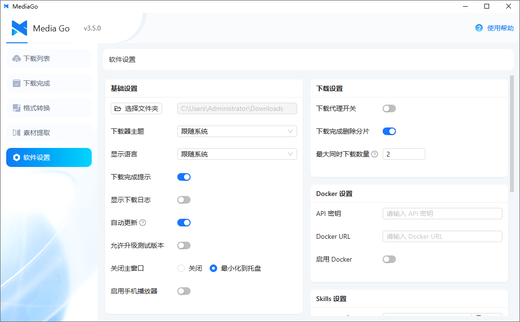
Task: Click the v3.5.0 version label
Action: point(92,28)
